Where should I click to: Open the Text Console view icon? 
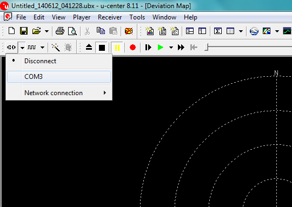150,31
